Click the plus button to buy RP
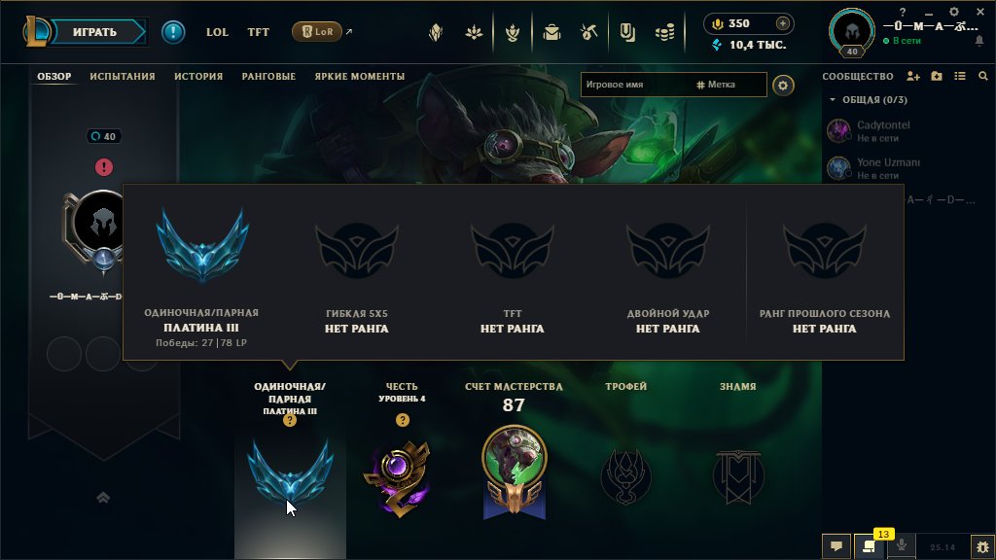Viewport: 996px width, 560px height. 783,23
